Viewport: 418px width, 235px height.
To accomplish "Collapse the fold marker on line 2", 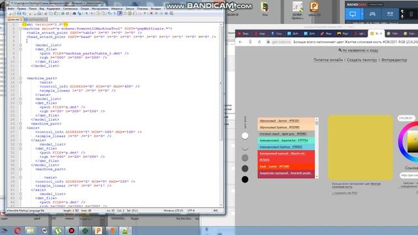I will [x=20, y=29].
